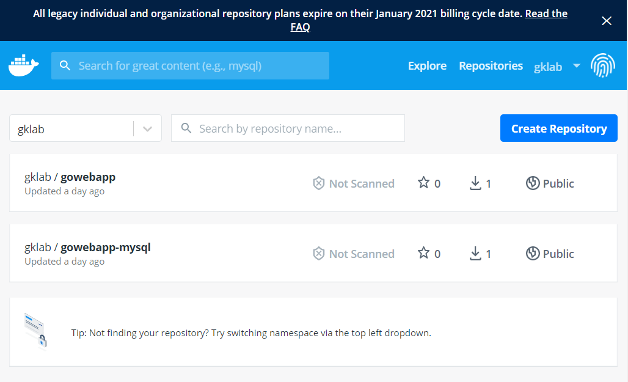The height and width of the screenshot is (382, 628).
Task: Click Updated a day ago under gowebapp
Action: pyautogui.click(x=65, y=191)
